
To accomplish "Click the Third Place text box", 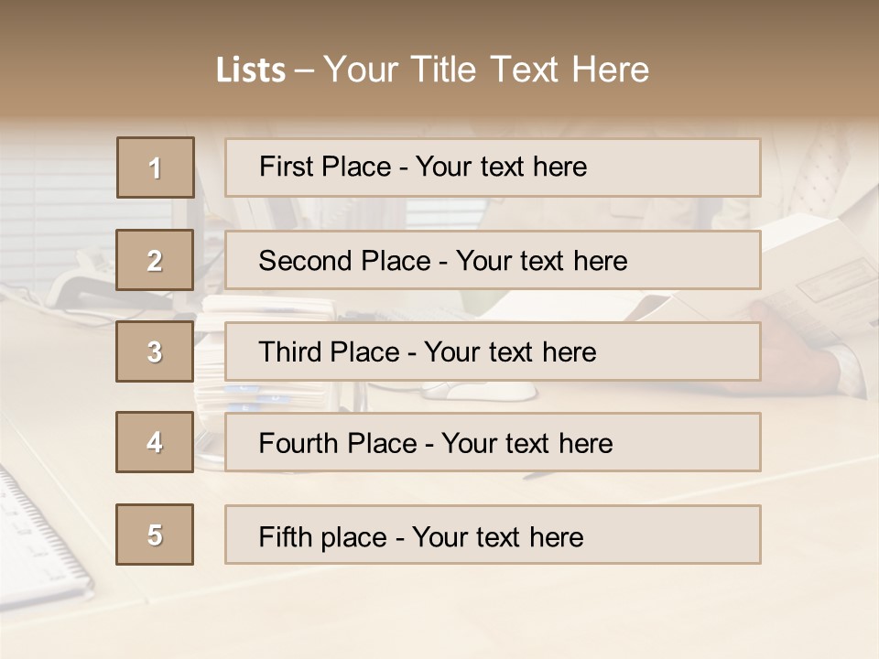I will pyautogui.click(x=493, y=351).
